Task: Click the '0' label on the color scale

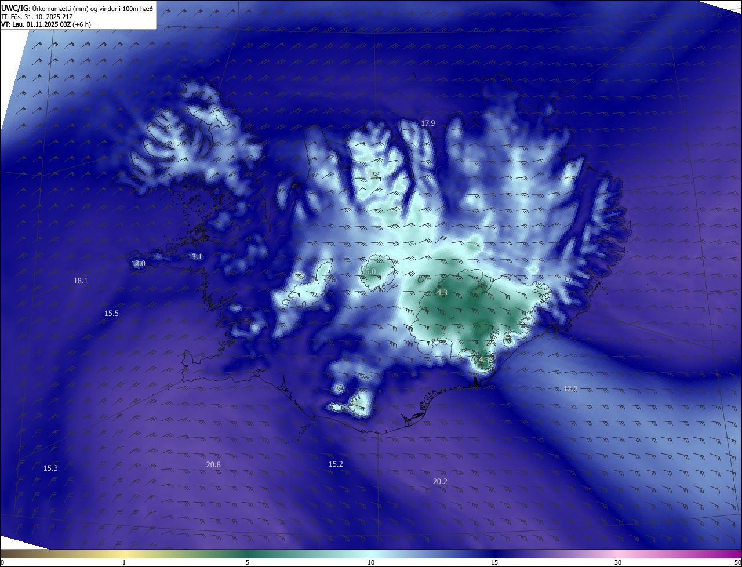Action: [2, 562]
